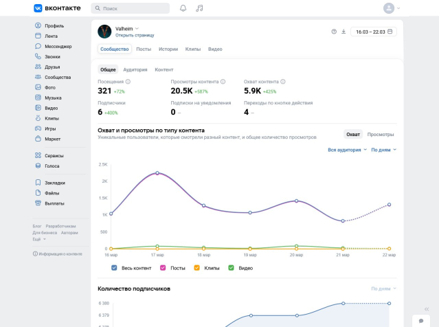Show info tooltip next to Посещения
Viewport: 439px width, 327px height.
[x=128, y=82]
